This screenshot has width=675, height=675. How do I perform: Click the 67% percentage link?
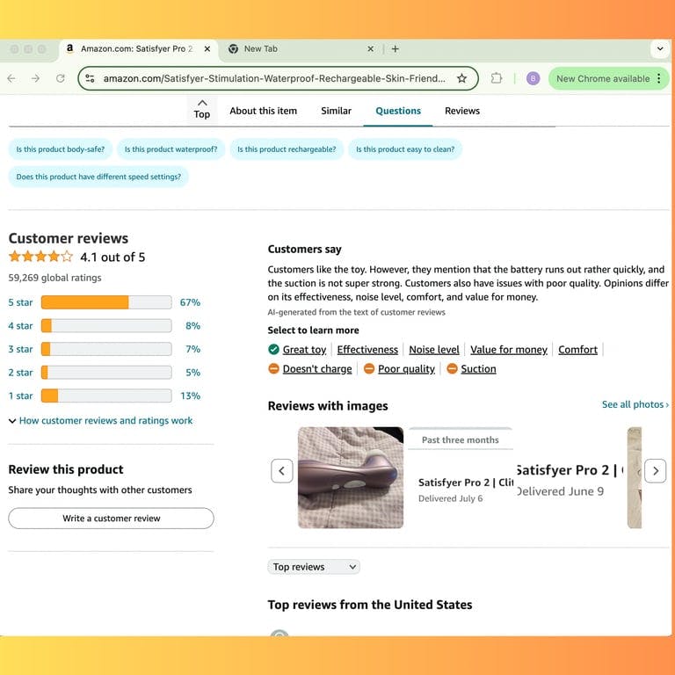click(x=190, y=302)
